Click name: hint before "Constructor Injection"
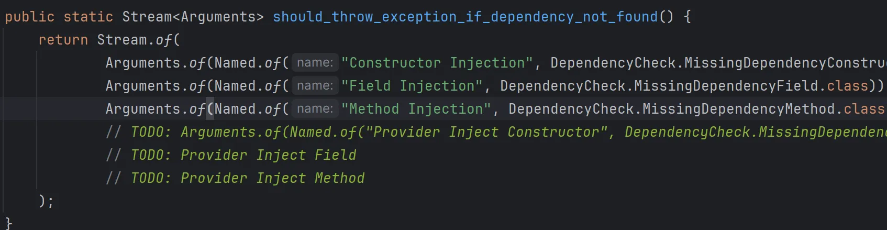 point(315,63)
